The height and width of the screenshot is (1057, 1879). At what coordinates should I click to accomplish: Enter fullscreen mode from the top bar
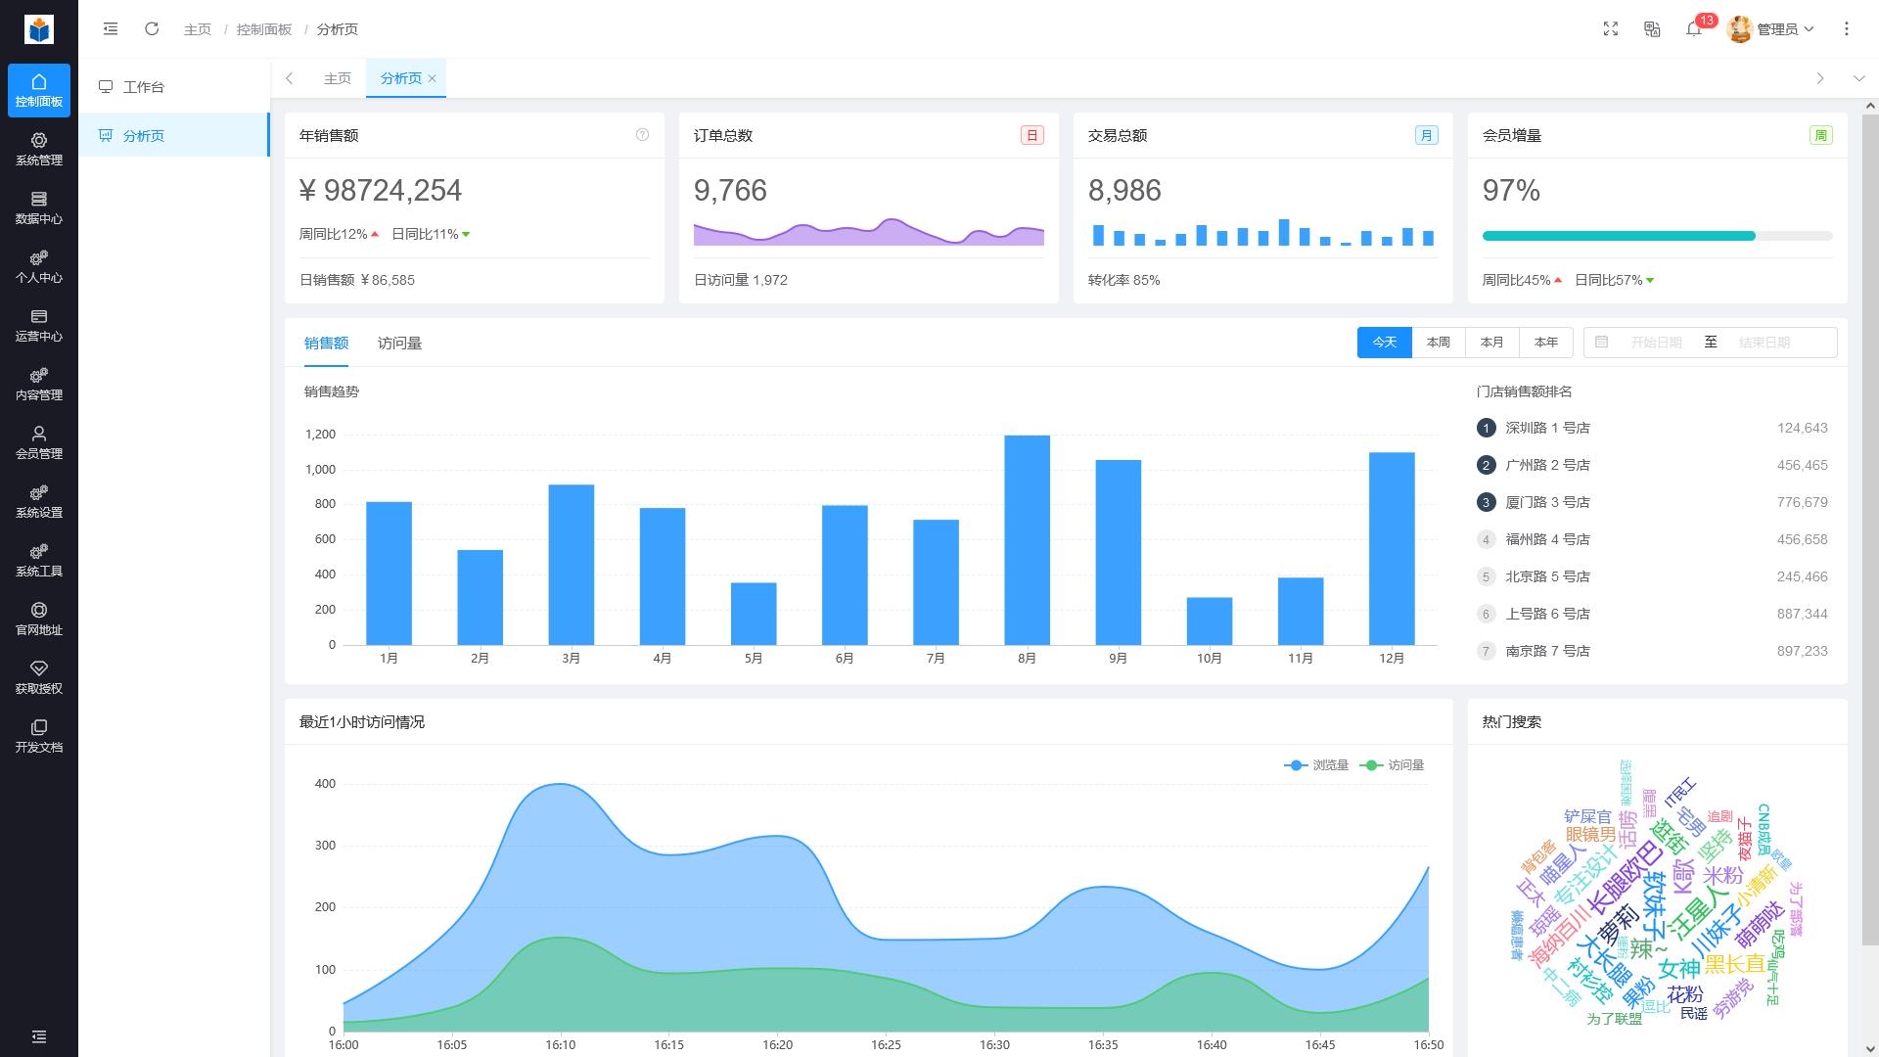[x=1611, y=29]
